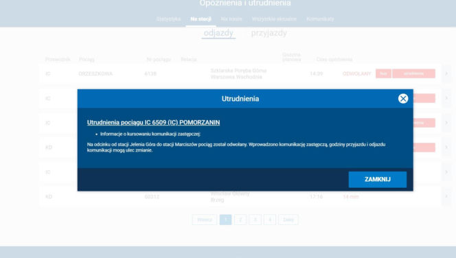Close the Utrudnienia dialog with X icon

[x=403, y=99]
